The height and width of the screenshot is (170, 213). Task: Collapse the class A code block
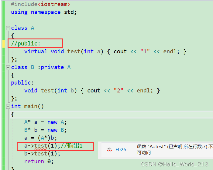8,28
